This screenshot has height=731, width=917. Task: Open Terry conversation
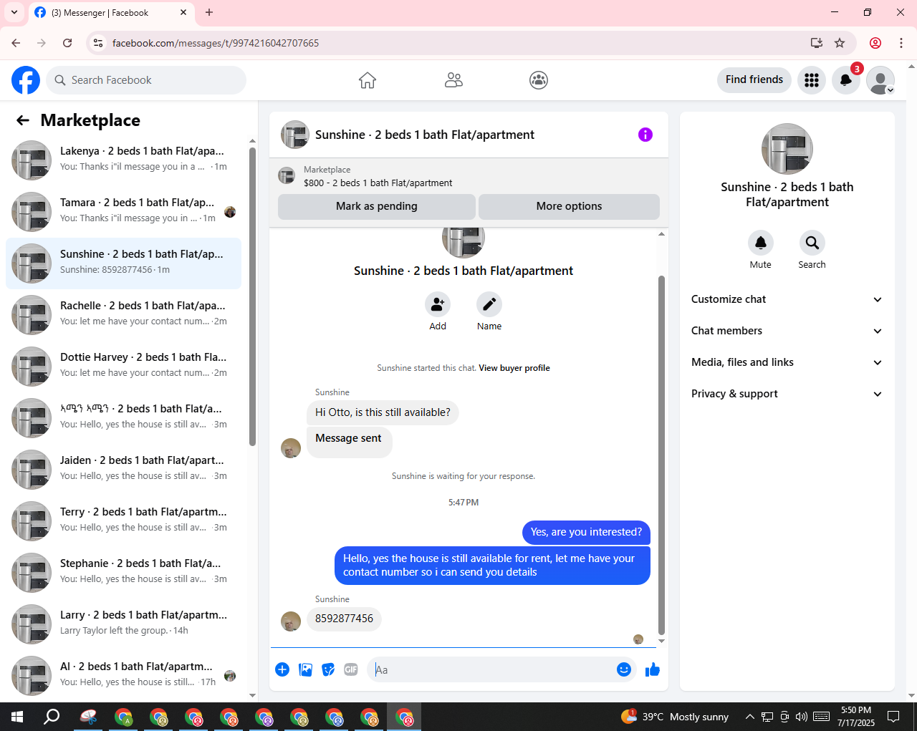pos(123,521)
